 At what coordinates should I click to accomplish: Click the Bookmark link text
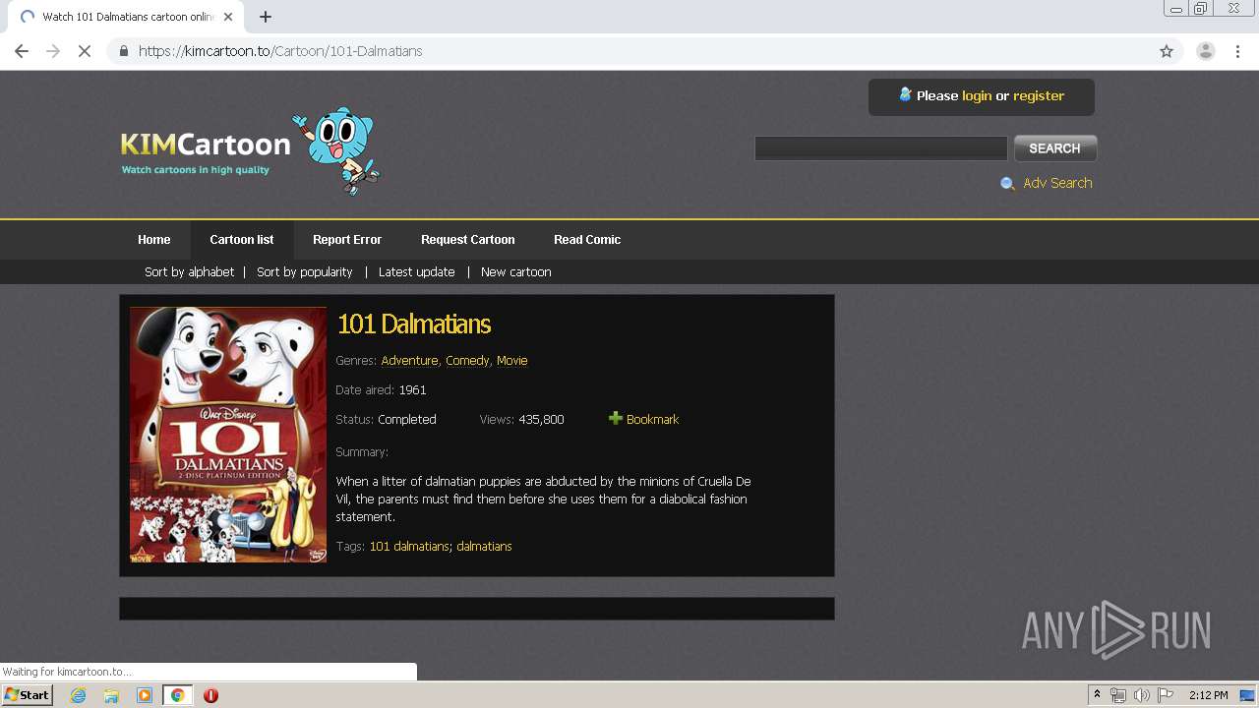pyautogui.click(x=652, y=420)
